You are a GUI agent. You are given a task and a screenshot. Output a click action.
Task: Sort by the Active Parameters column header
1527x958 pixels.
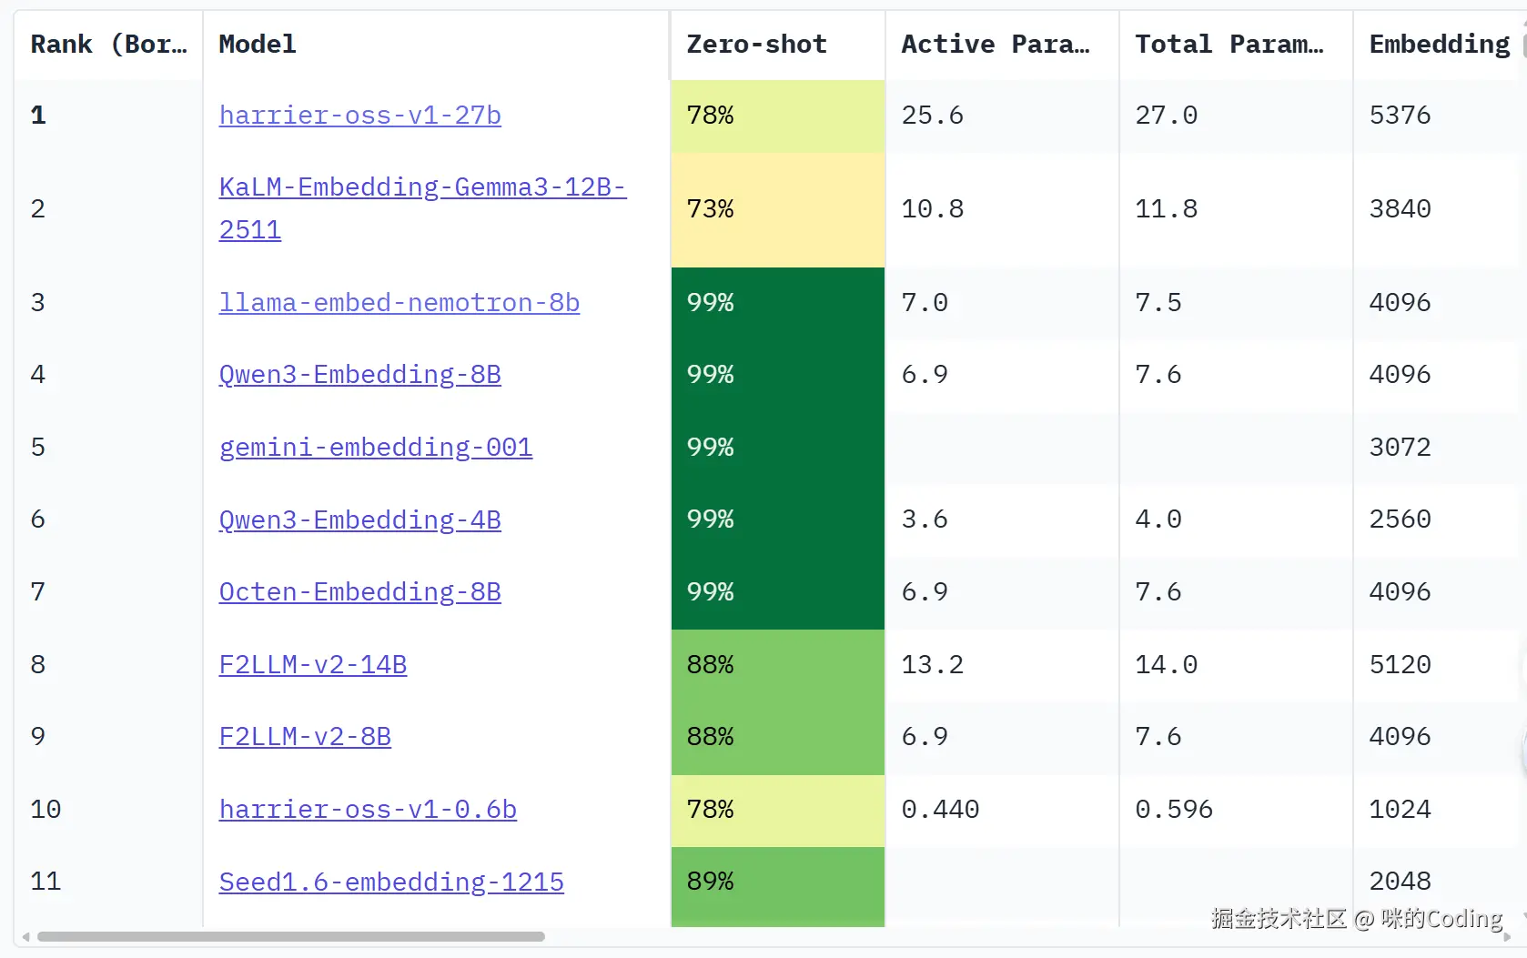[x=1002, y=45]
